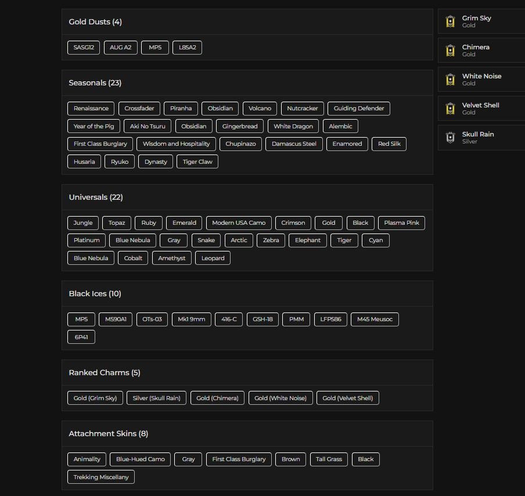The height and width of the screenshot is (496, 525).
Task: Select the Red Silk tag
Action: click(389, 144)
